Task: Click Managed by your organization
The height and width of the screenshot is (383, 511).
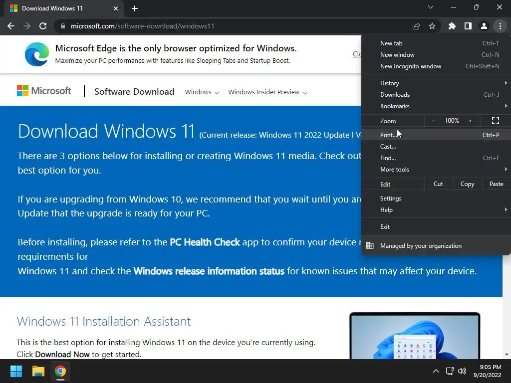Action: point(436,245)
